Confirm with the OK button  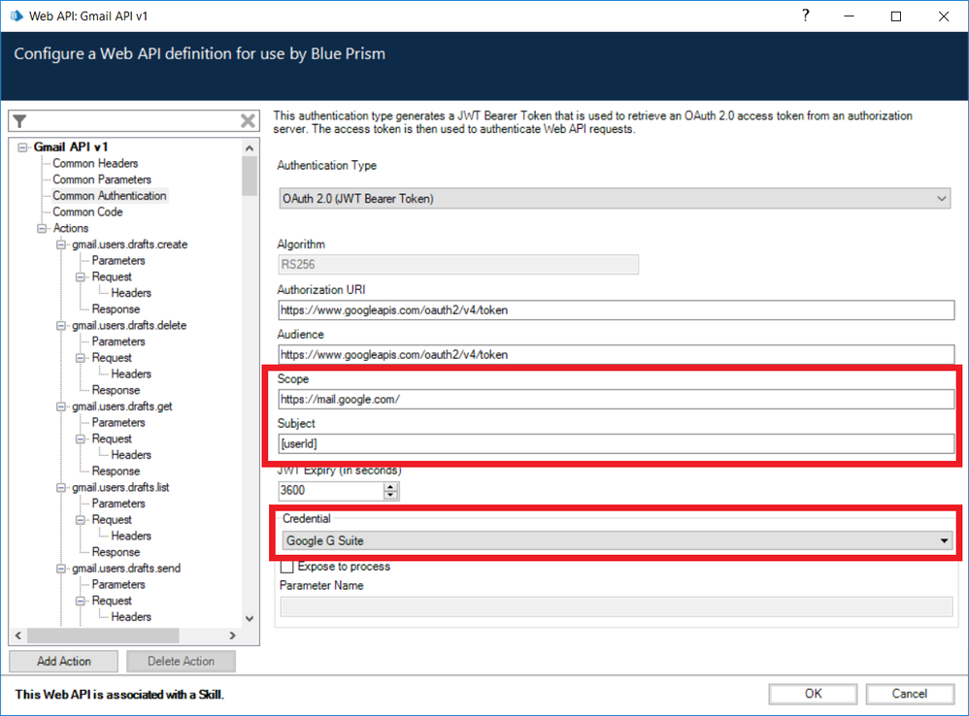coord(814,694)
